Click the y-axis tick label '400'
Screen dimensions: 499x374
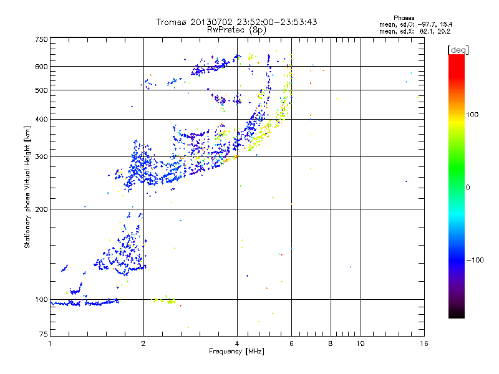tap(41, 119)
